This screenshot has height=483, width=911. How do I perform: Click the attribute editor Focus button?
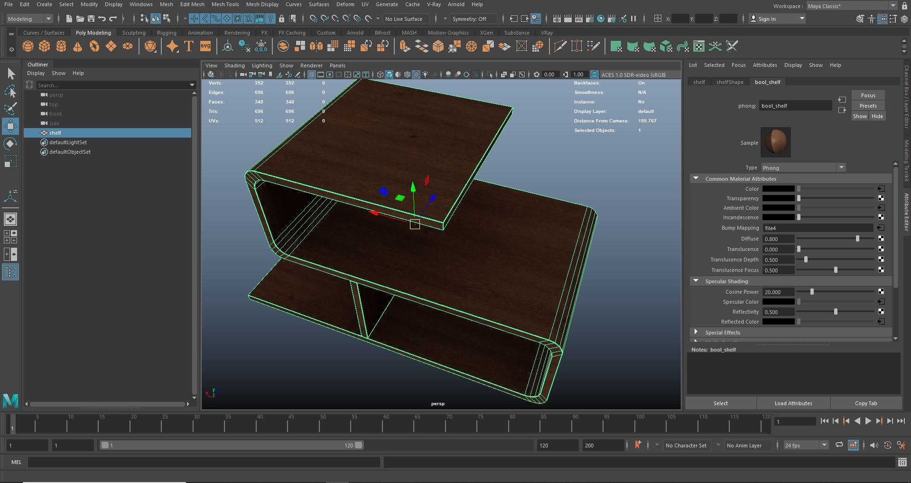[868, 95]
